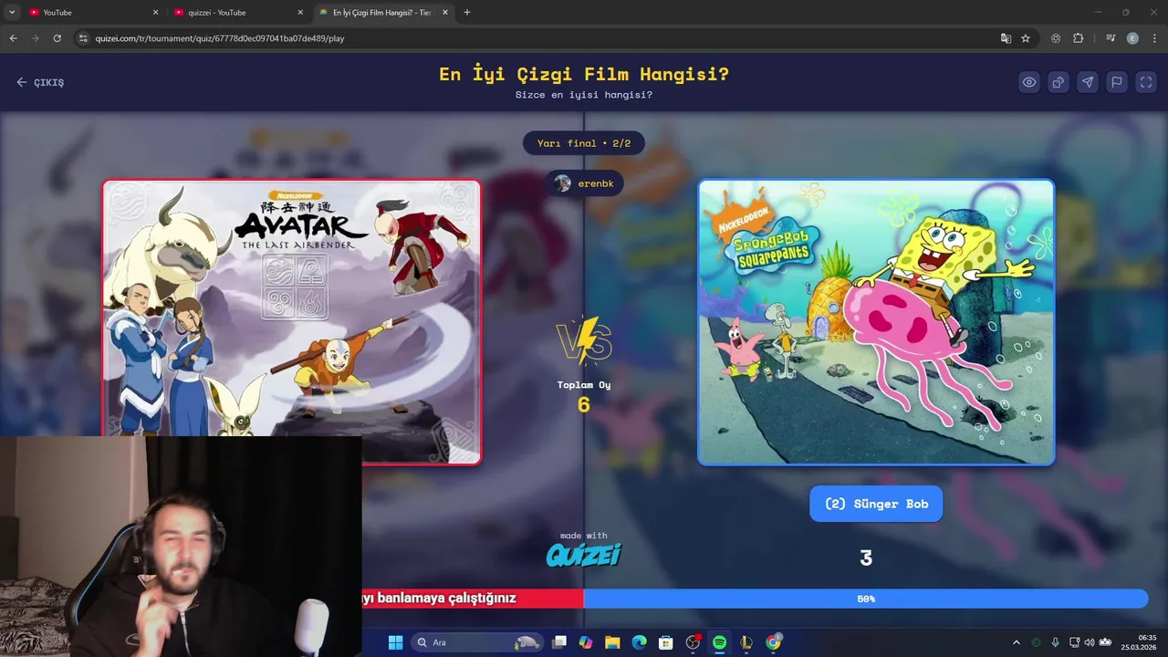Click the taskbar Ara search box
This screenshot has width=1168, height=657.
478,642
